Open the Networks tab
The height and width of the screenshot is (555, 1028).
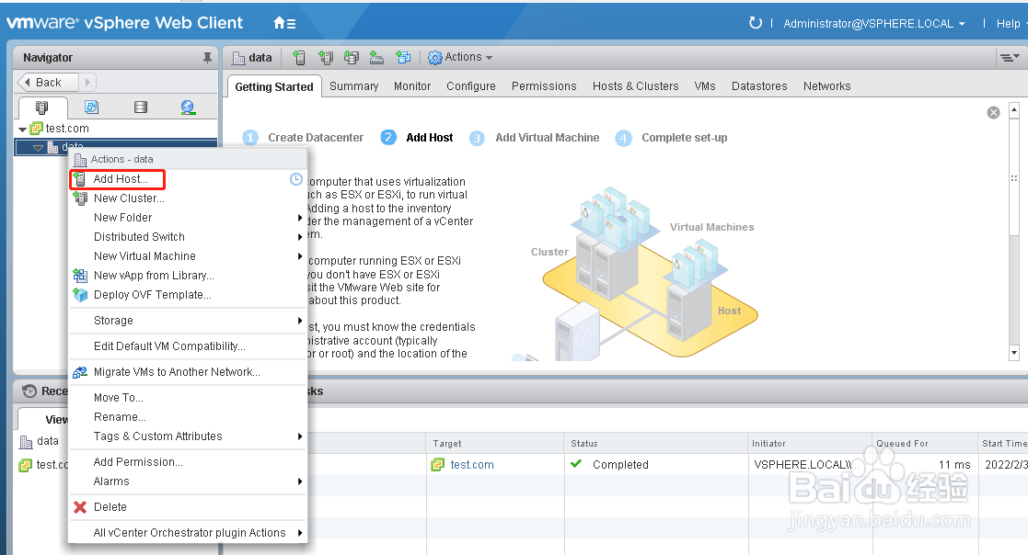(x=826, y=85)
